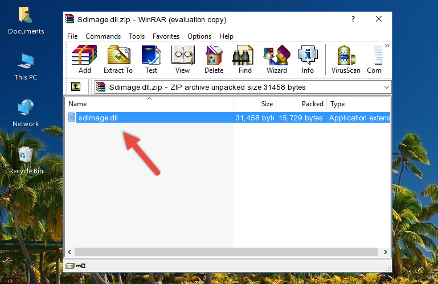Show archive Info
The height and width of the screenshot is (284, 438).
click(x=308, y=59)
